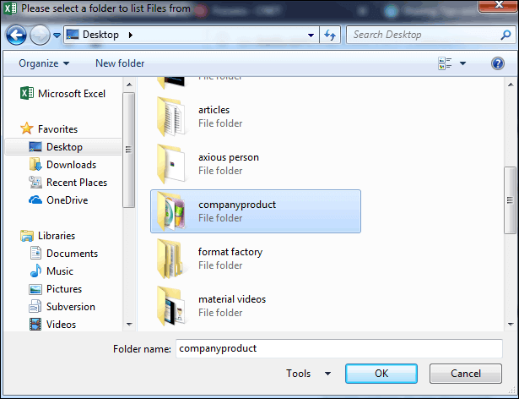This screenshot has width=519, height=399.
Task: Close the folder picker dialog window
Action: tap(498, 5)
